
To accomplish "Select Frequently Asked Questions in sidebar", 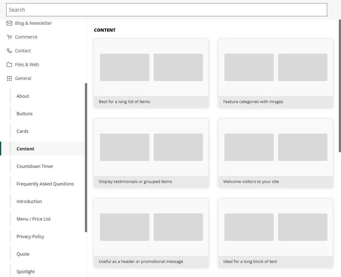I will click(x=45, y=184).
